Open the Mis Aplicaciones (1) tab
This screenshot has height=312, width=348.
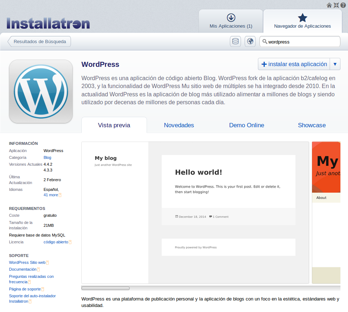click(231, 21)
